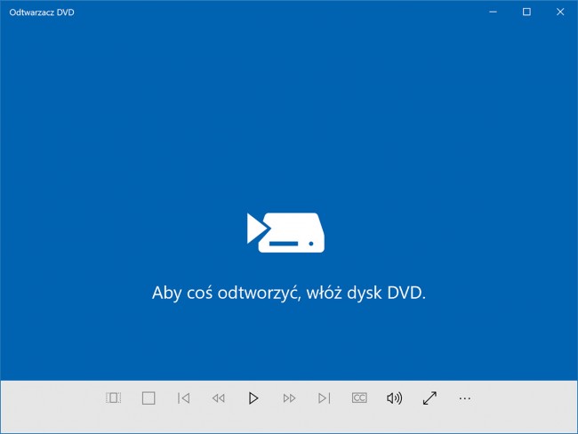Click the "Odtwarzacz DVD" window title
Viewport: 578px width, 434px height.
pyautogui.click(x=42, y=12)
